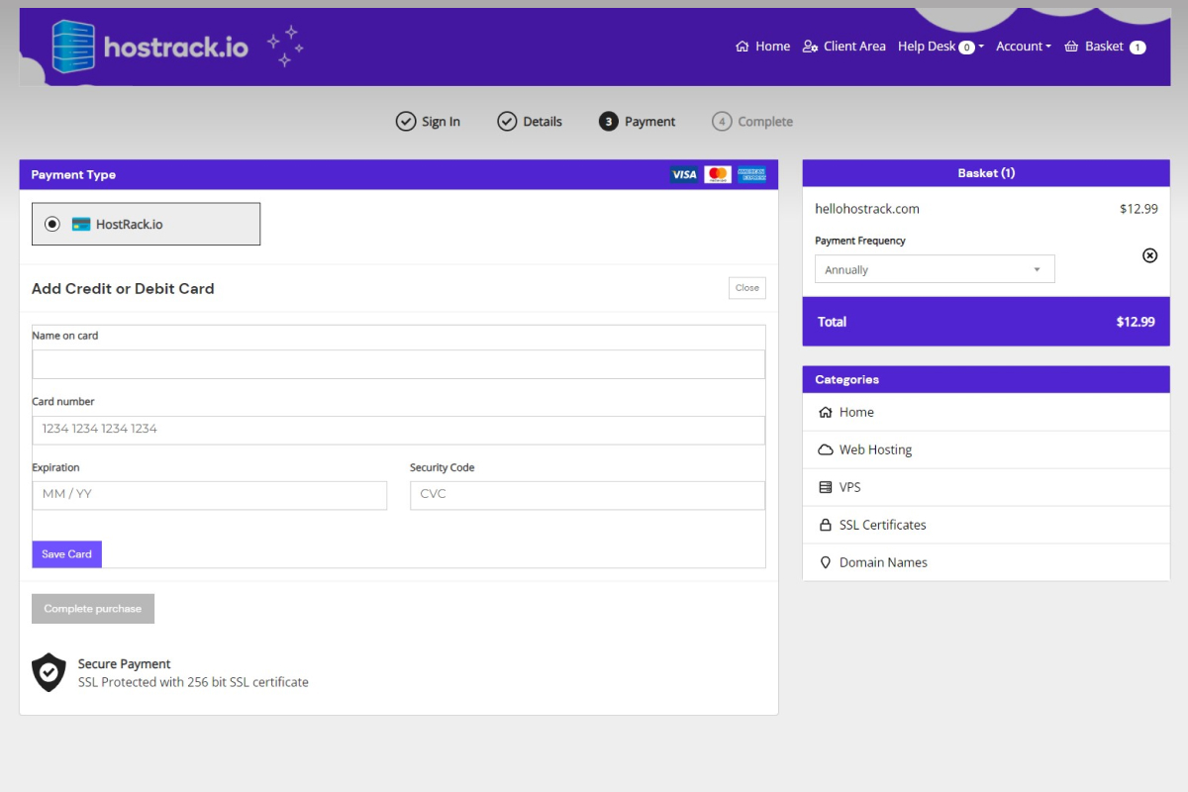Click the VPS server icon
This screenshot has height=792, width=1188.
(x=826, y=488)
